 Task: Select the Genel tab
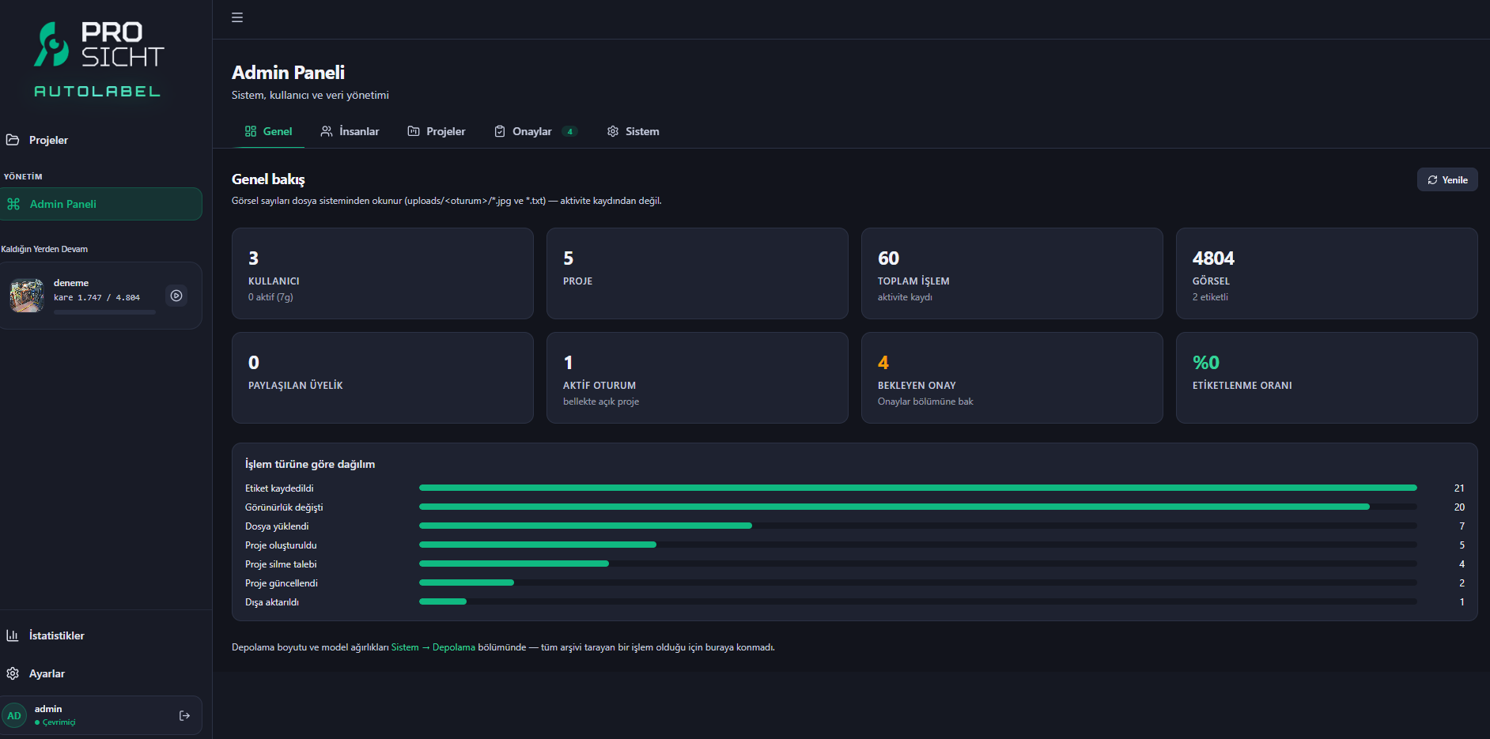[x=269, y=131]
